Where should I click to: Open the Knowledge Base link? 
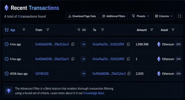coord(94,93)
